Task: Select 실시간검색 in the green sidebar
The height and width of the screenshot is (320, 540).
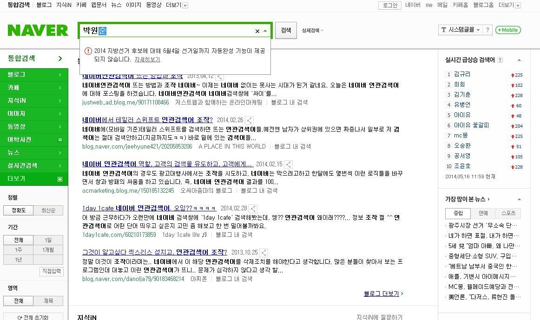Action: pyautogui.click(x=34, y=165)
